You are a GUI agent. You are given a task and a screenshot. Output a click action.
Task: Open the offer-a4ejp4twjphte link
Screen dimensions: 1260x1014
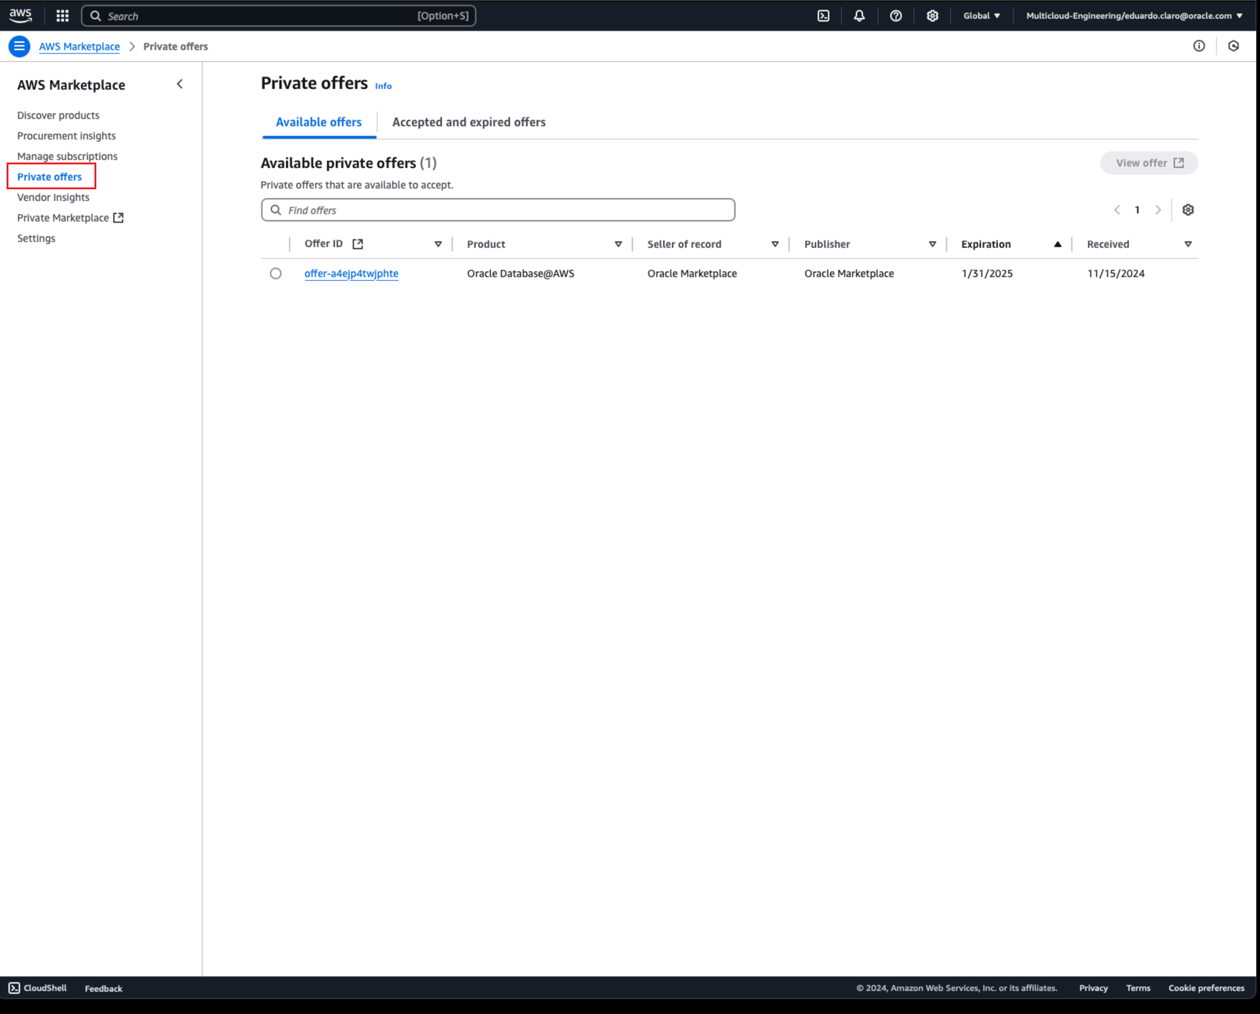pos(351,273)
